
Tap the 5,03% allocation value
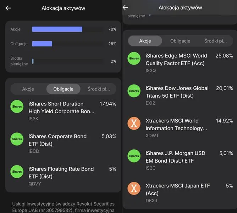(109, 136)
